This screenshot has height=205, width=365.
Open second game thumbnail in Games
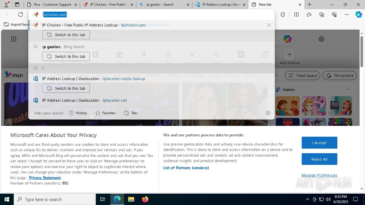314,106
